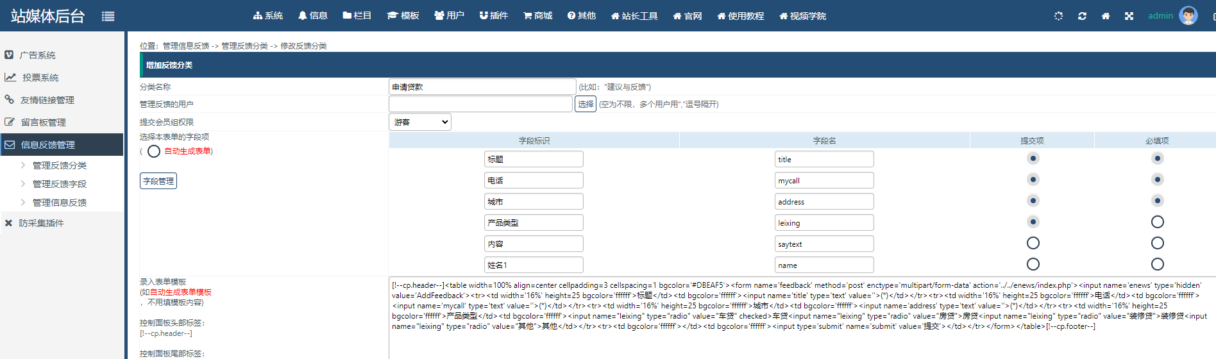The image size is (1216, 359).
Task: Click the home icon in top-right header
Action: tap(1106, 16)
